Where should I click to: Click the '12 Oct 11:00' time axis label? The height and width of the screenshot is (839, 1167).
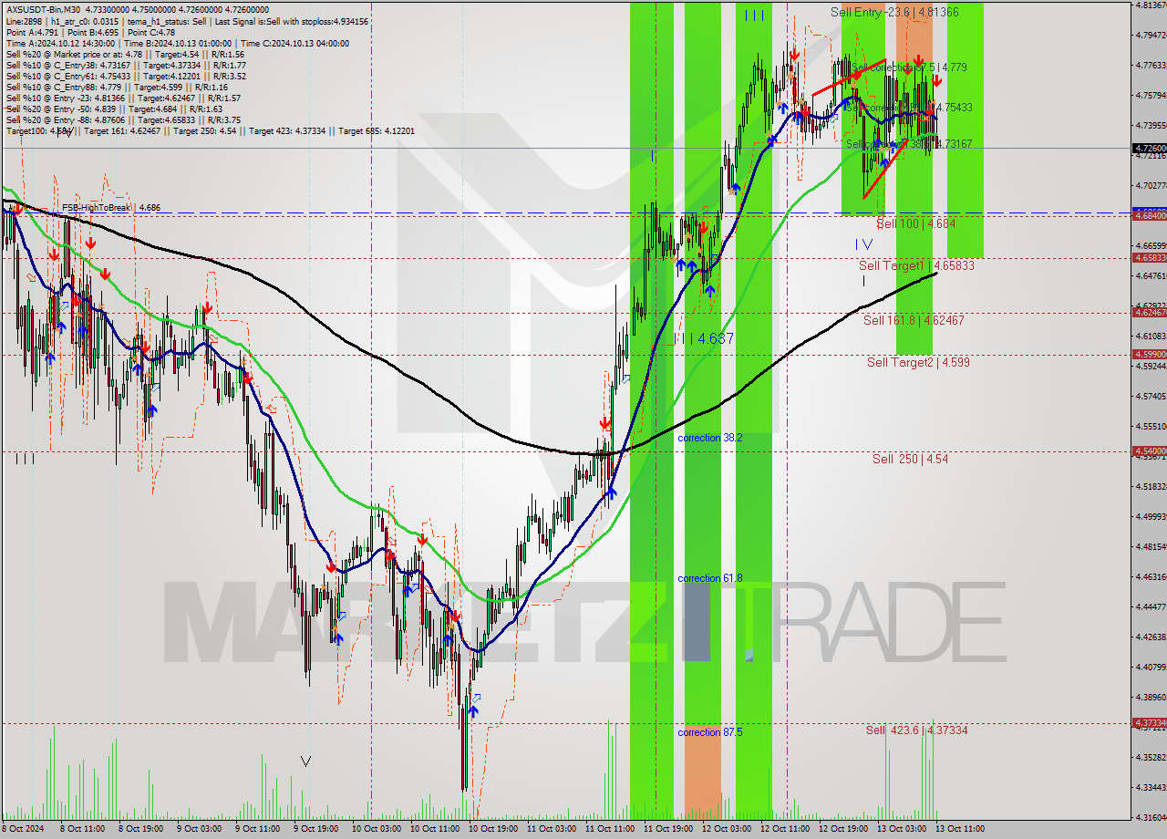pos(785,830)
